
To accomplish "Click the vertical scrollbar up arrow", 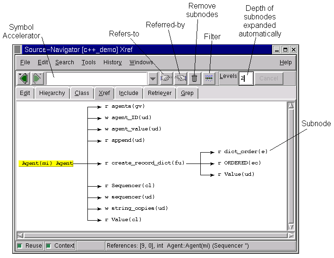I will point(291,105).
